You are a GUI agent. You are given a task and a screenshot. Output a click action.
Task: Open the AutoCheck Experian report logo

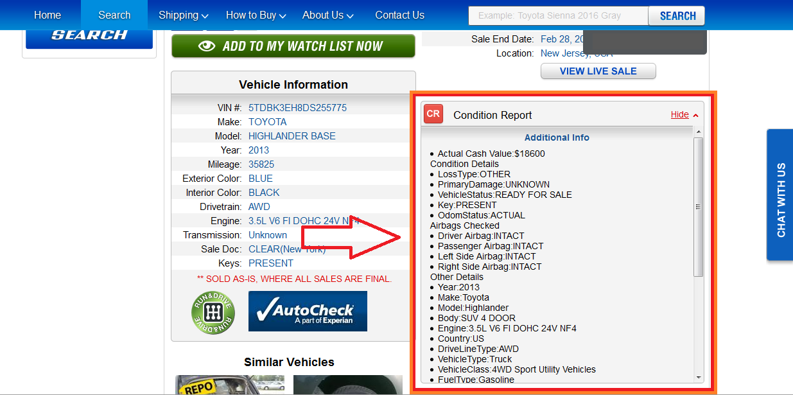(x=308, y=311)
